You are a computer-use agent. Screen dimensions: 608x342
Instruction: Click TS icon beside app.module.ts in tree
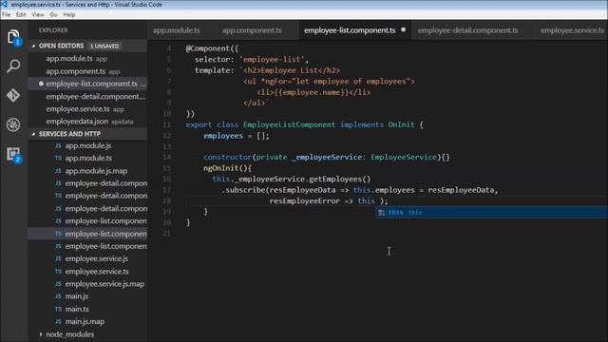point(58,158)
